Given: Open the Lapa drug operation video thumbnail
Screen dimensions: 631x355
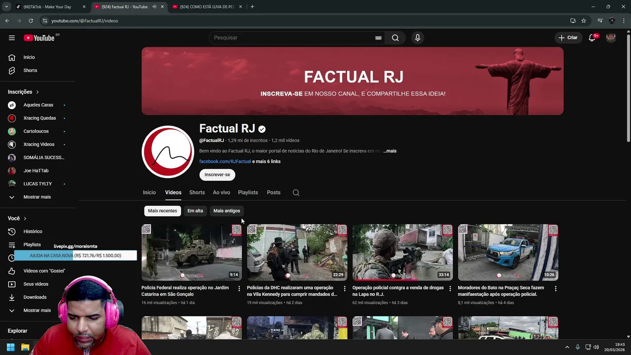Looking at the screenshot, I should point(402,252).
